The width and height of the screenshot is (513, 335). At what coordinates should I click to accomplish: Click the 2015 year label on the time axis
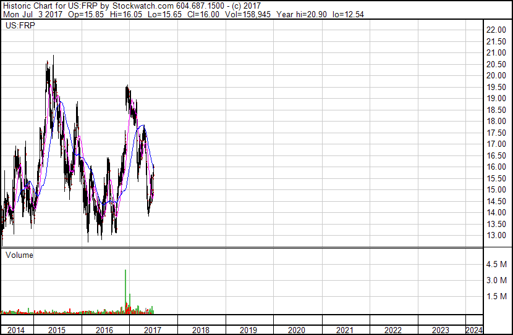click(x=57, y=330)
